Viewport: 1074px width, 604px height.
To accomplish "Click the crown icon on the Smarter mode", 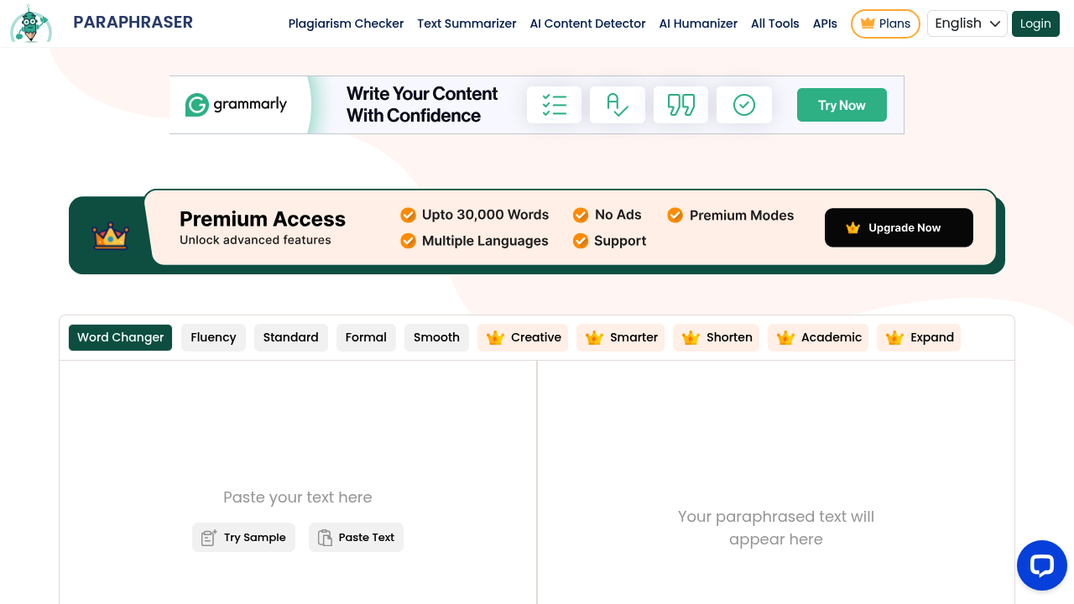I will tap(594, 337).
